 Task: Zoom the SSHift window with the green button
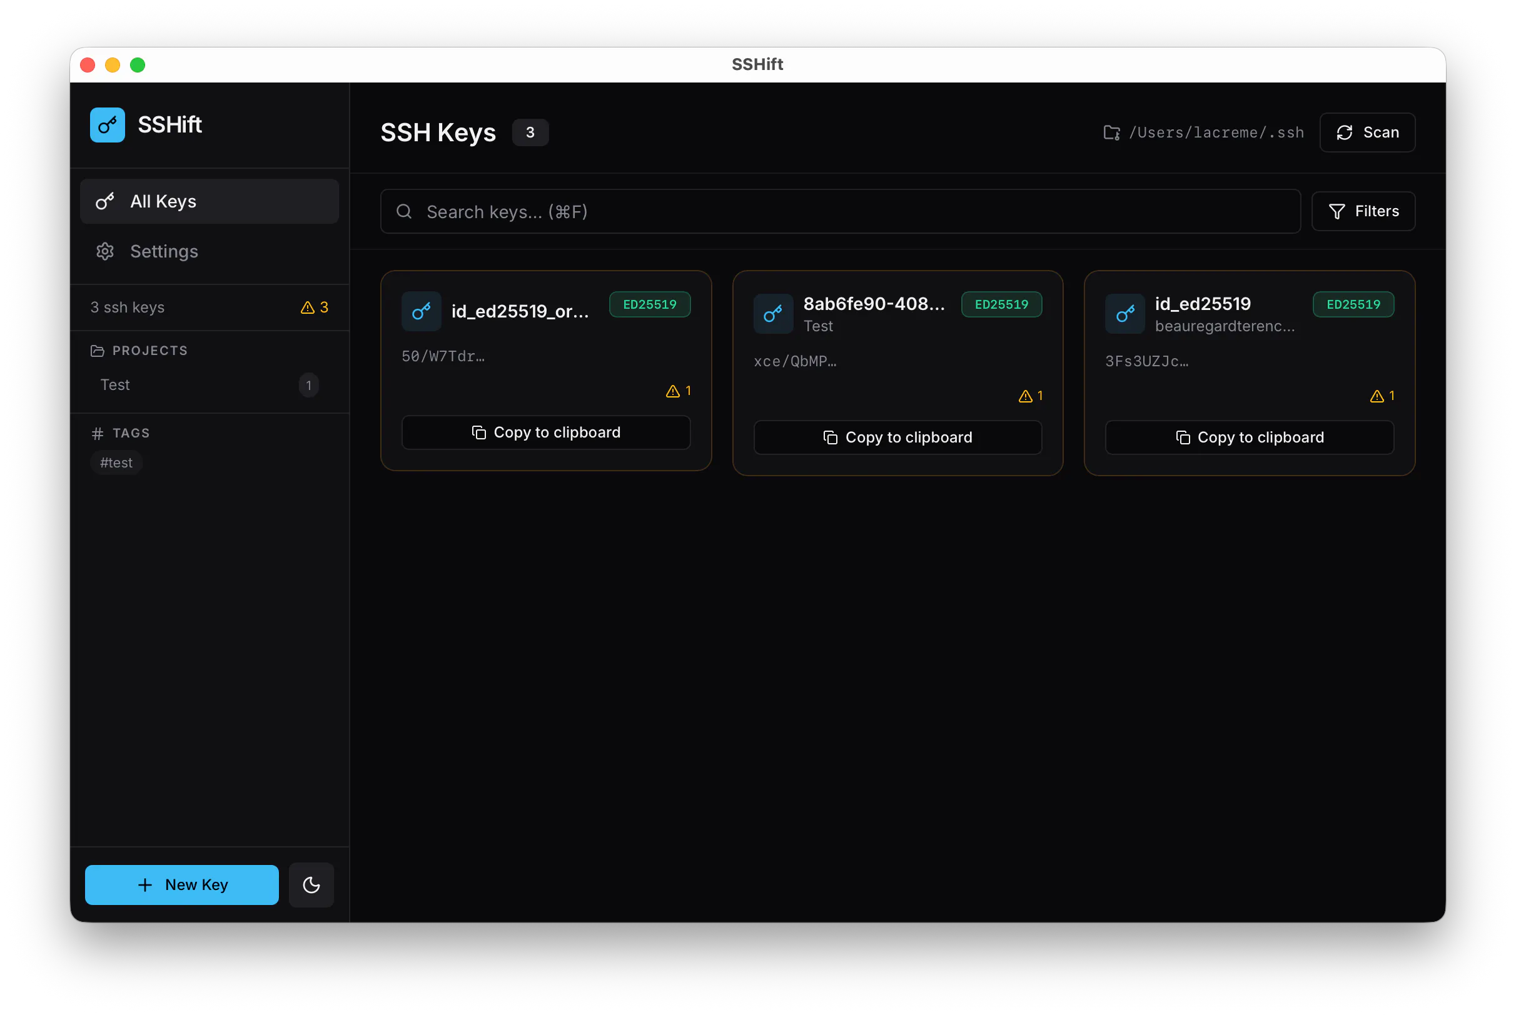click(x=138, y=65)
